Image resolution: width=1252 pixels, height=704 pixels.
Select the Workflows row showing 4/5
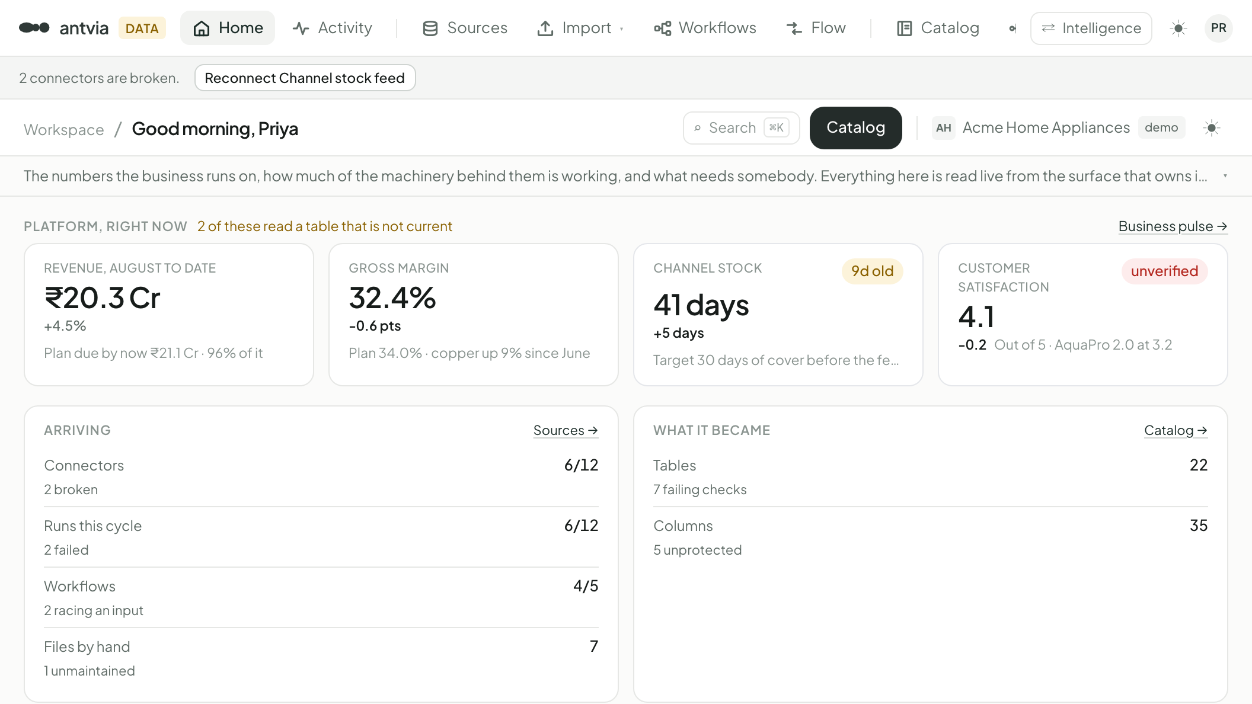(x=321, y=598)
